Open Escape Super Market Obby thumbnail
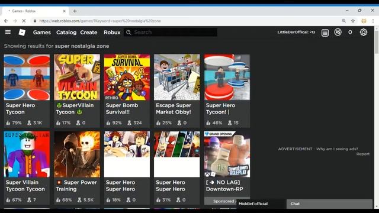The width and height of the screenshot is (379, 213). coord(177,77)
